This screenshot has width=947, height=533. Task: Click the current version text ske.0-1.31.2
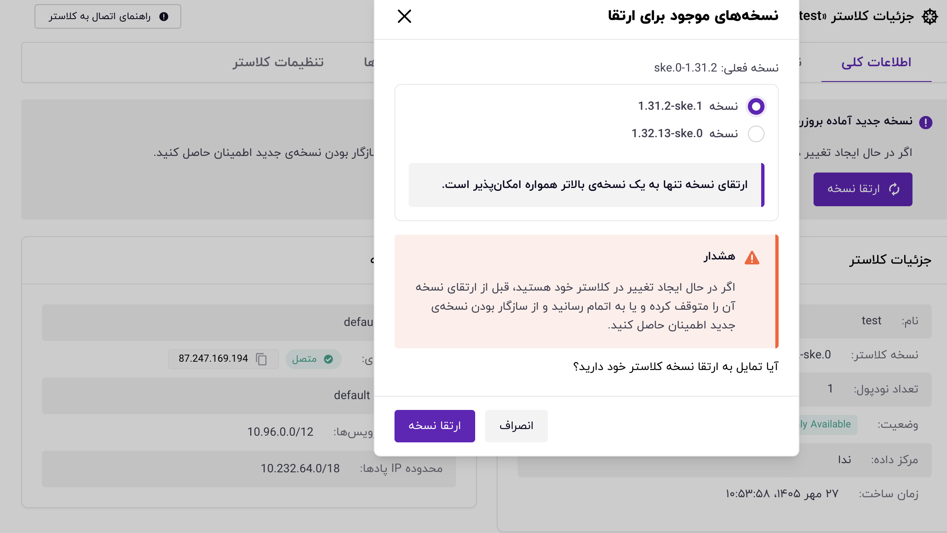(x=686, y=67)
